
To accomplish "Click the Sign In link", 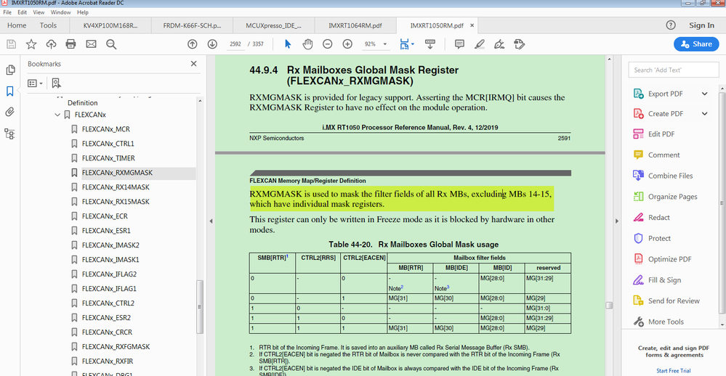I will (701, 25).
